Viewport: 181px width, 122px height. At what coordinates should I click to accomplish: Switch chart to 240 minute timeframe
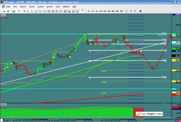(117, 11)
